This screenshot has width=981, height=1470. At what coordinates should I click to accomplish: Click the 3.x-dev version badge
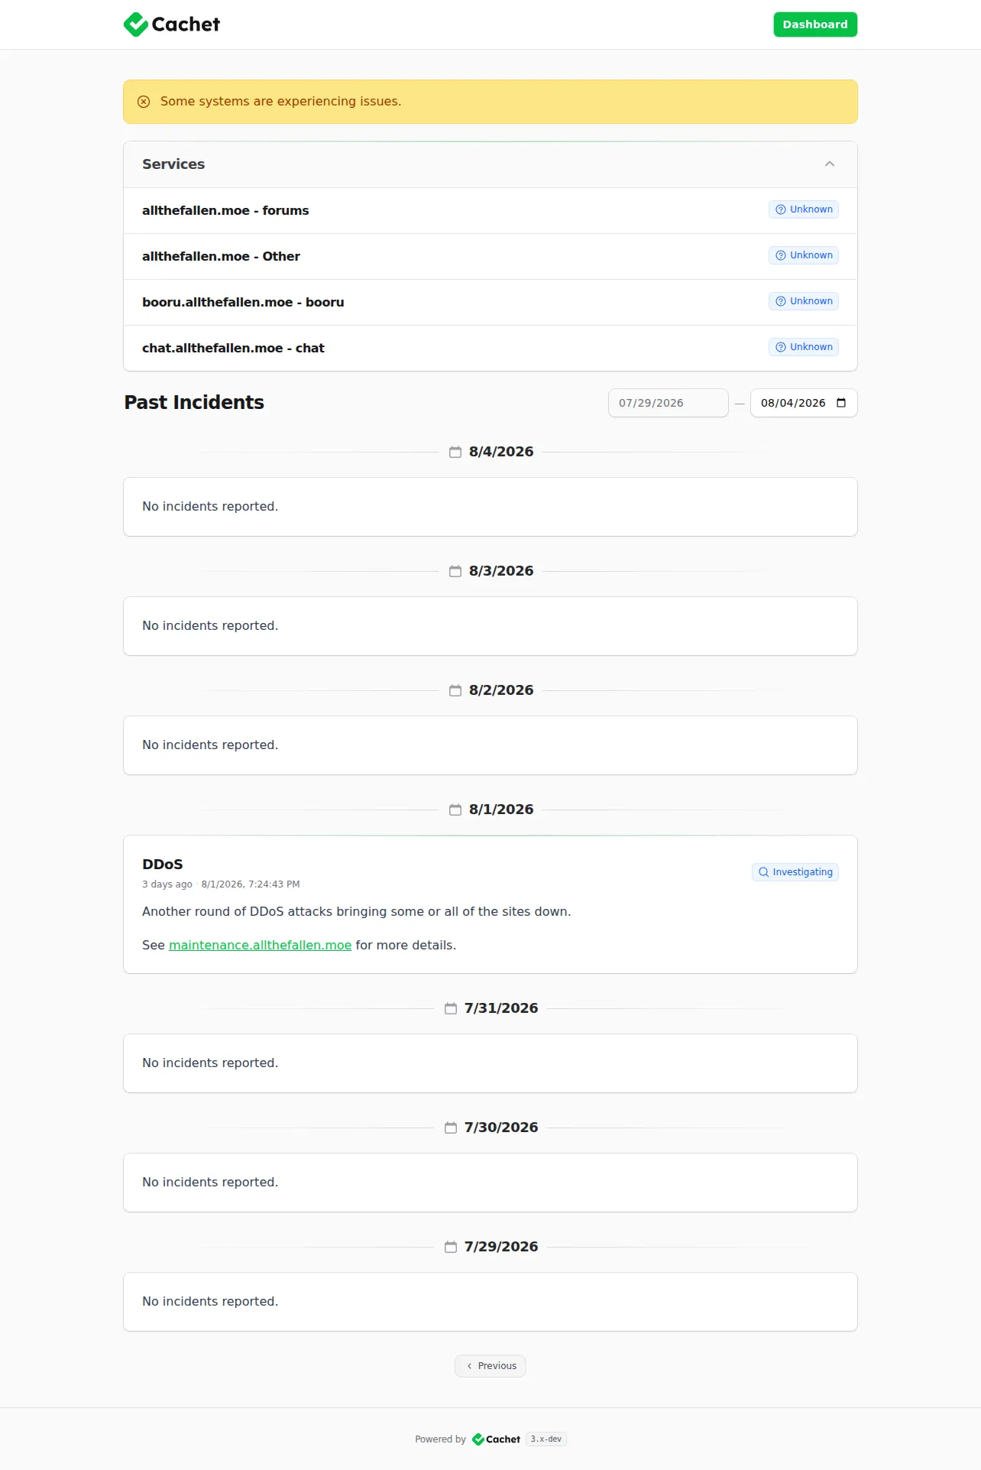point(546,1439)
